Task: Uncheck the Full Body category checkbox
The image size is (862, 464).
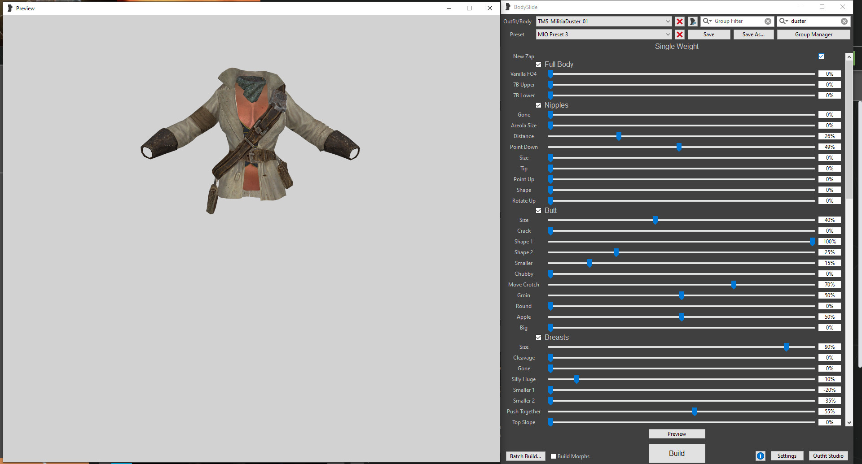Action: 538,65
